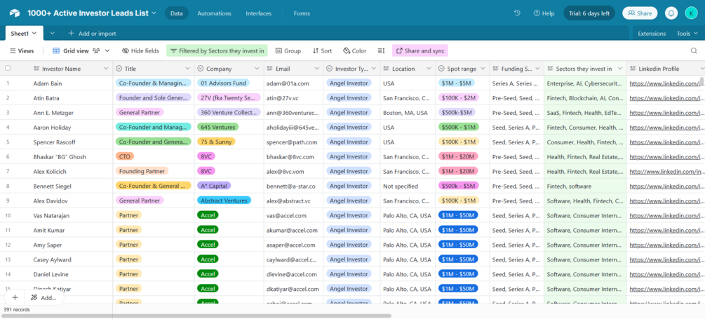Click the Abstract Ventures company tag
This screenshot has width=705, height=319.
click(x=224, y=201)
